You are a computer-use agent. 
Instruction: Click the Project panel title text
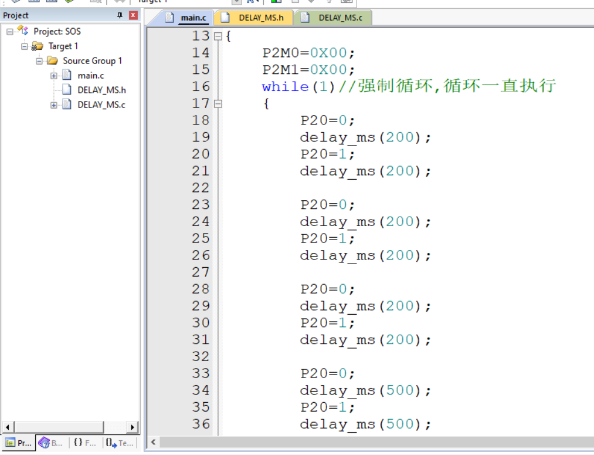point(15,15)
